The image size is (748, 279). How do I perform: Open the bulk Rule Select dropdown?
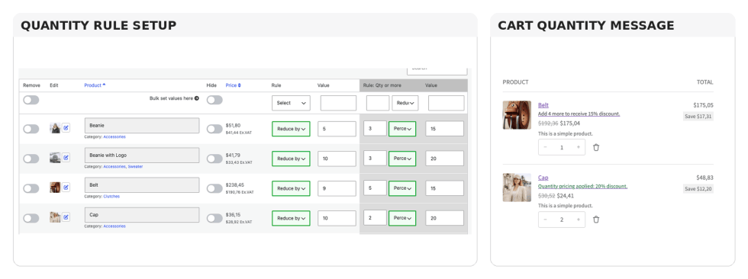point(291,103)
